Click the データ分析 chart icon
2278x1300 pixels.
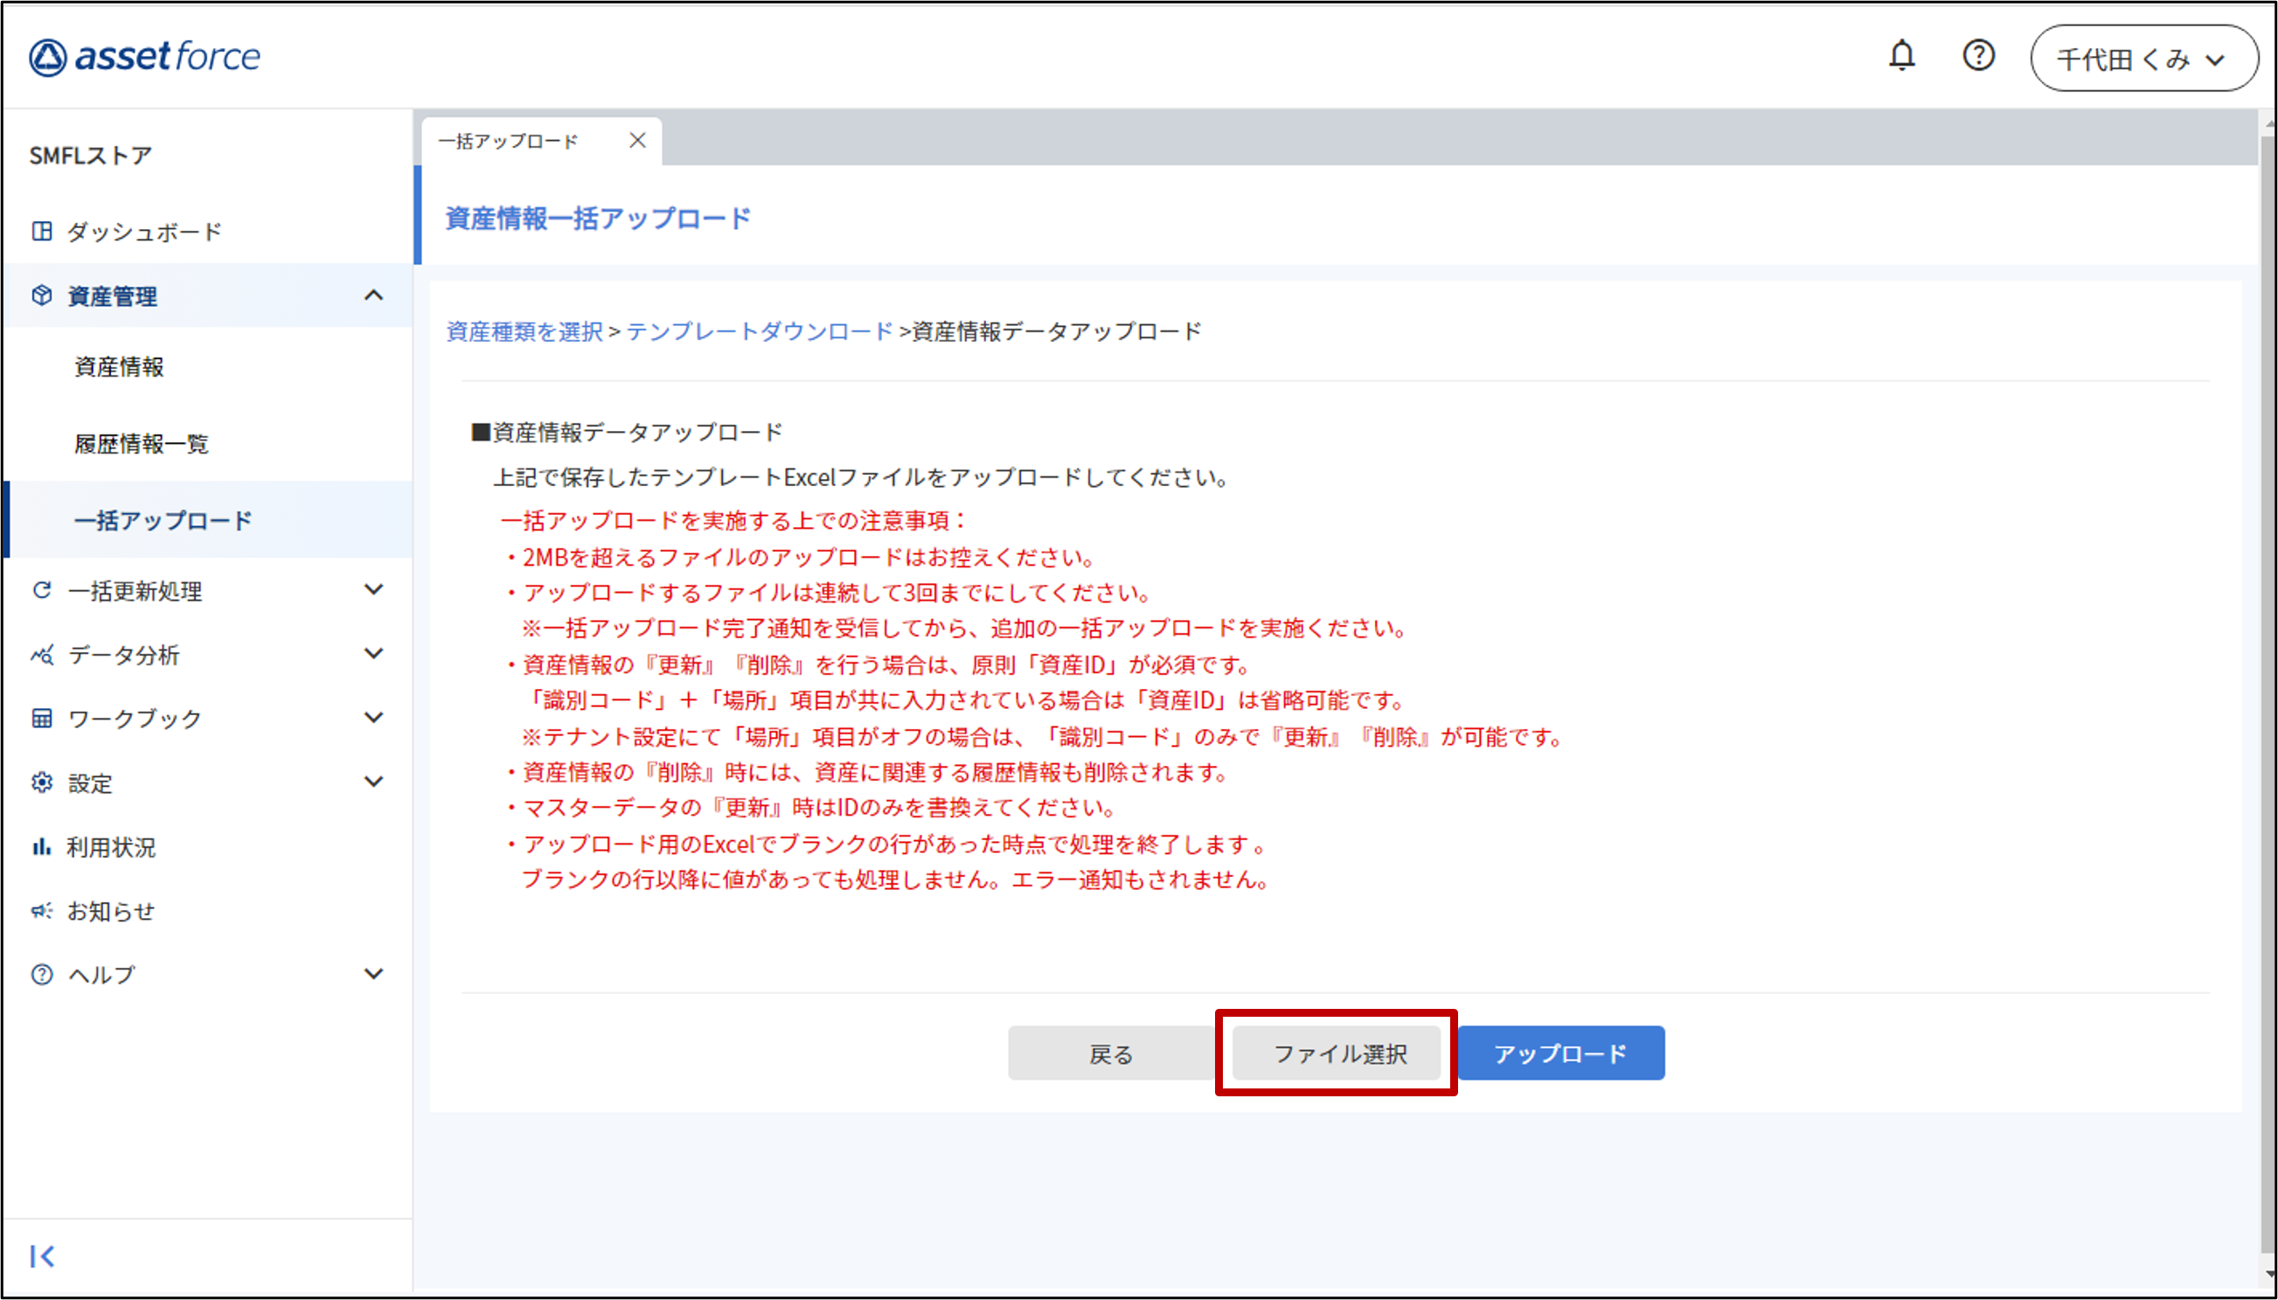point(41,655)
